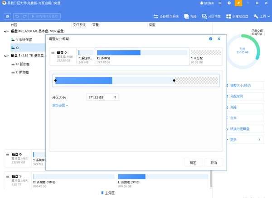Click the disk usage donut chart
This screenshot has height=198, width=272.
pyautogui.click(x=243, y=51)
